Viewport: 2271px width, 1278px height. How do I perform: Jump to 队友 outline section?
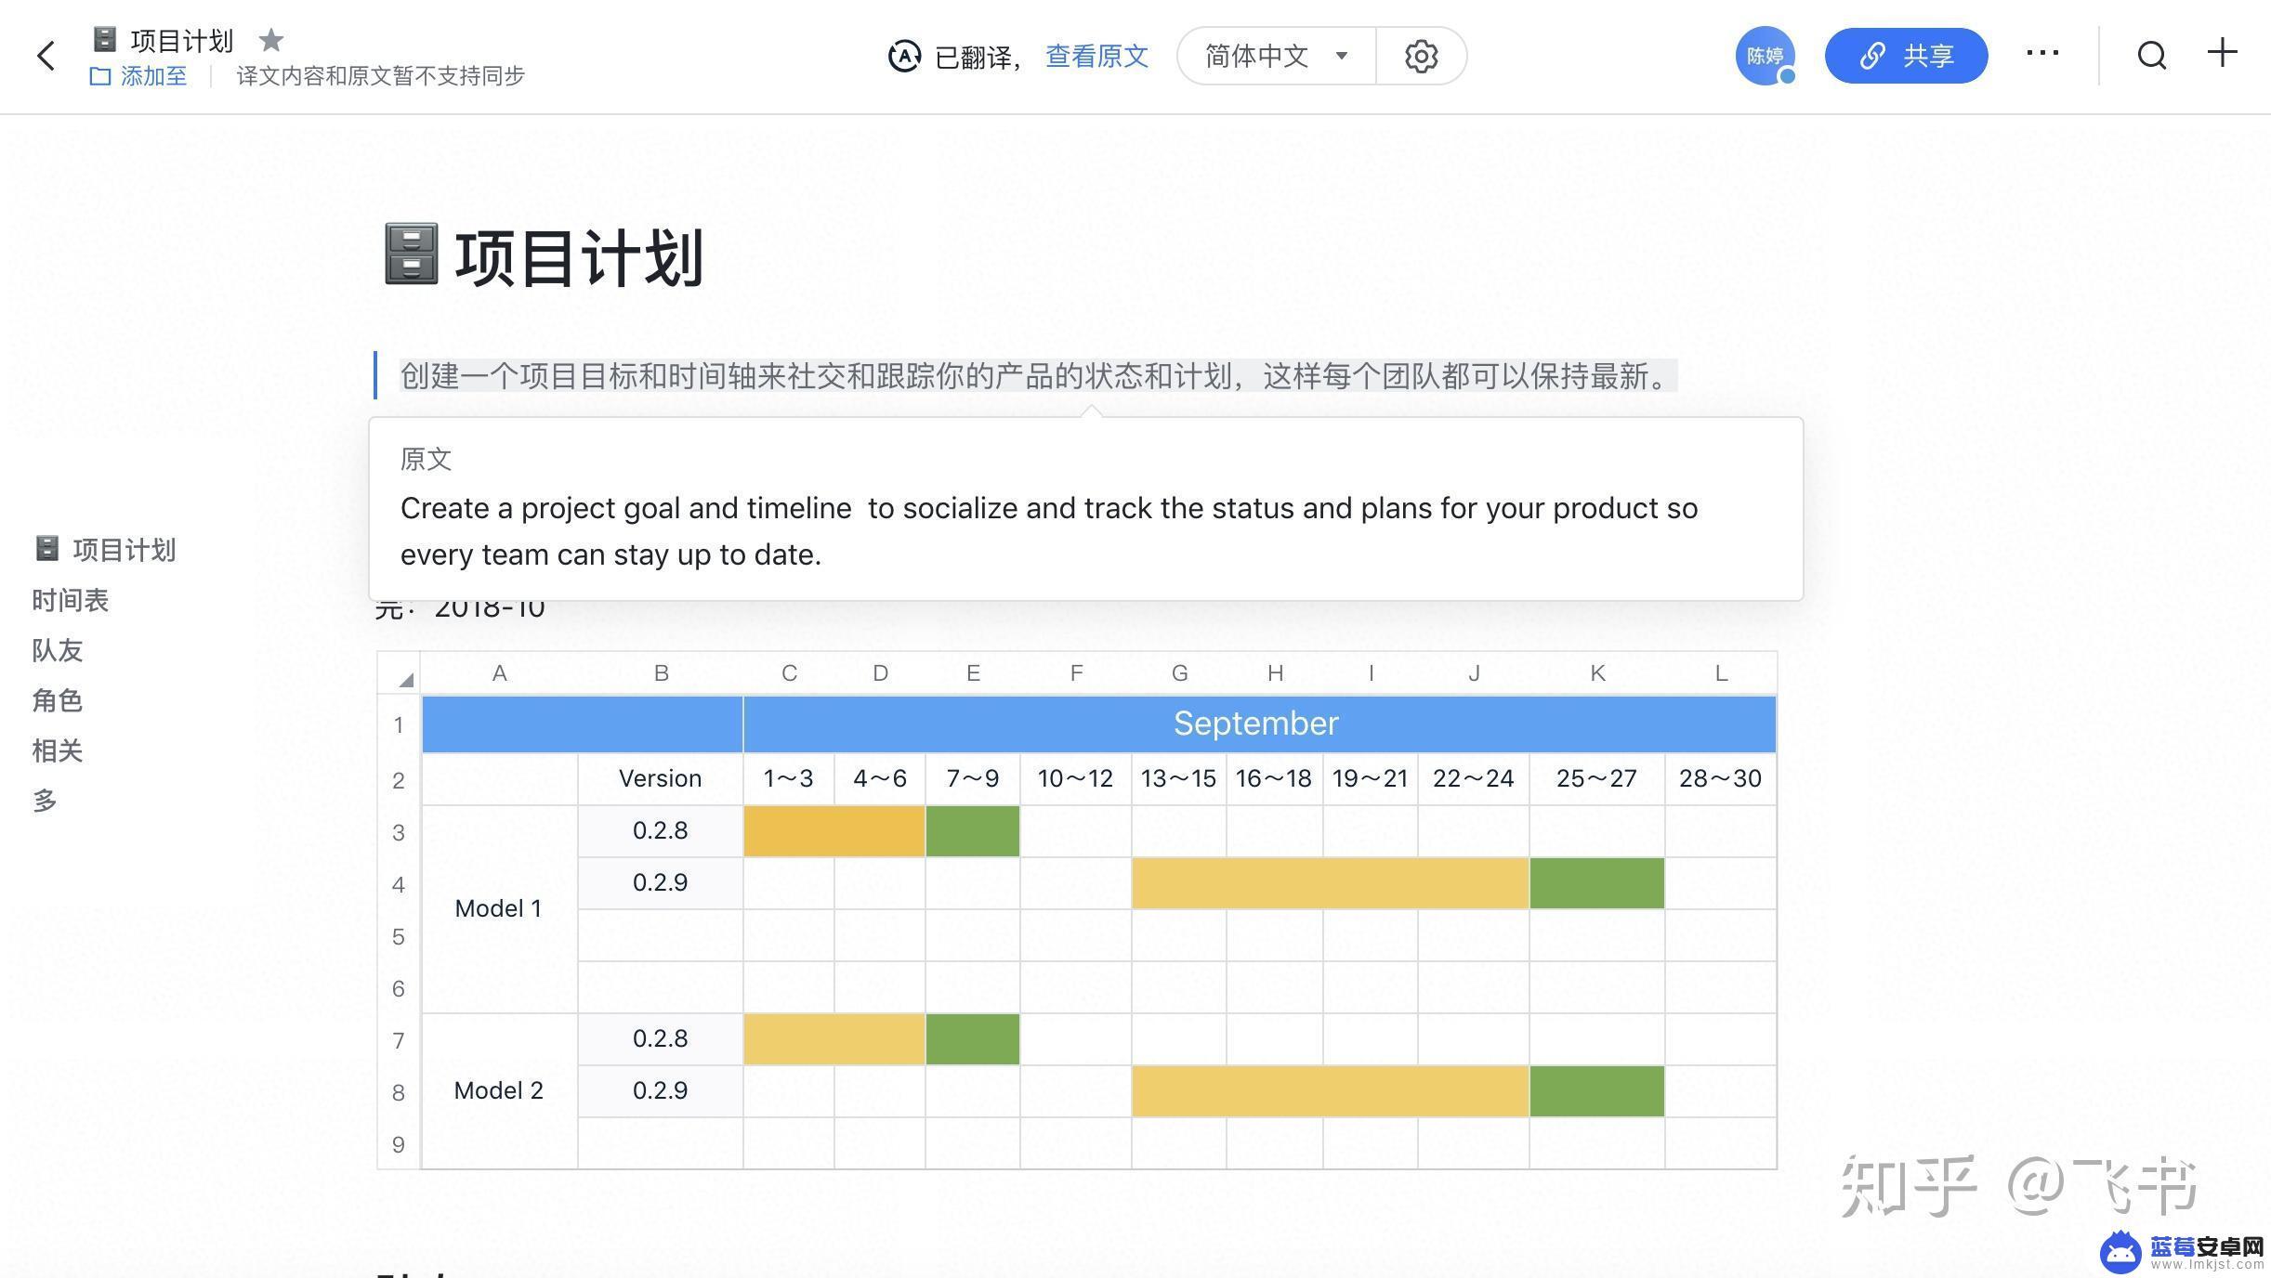[x=58, y=650]
